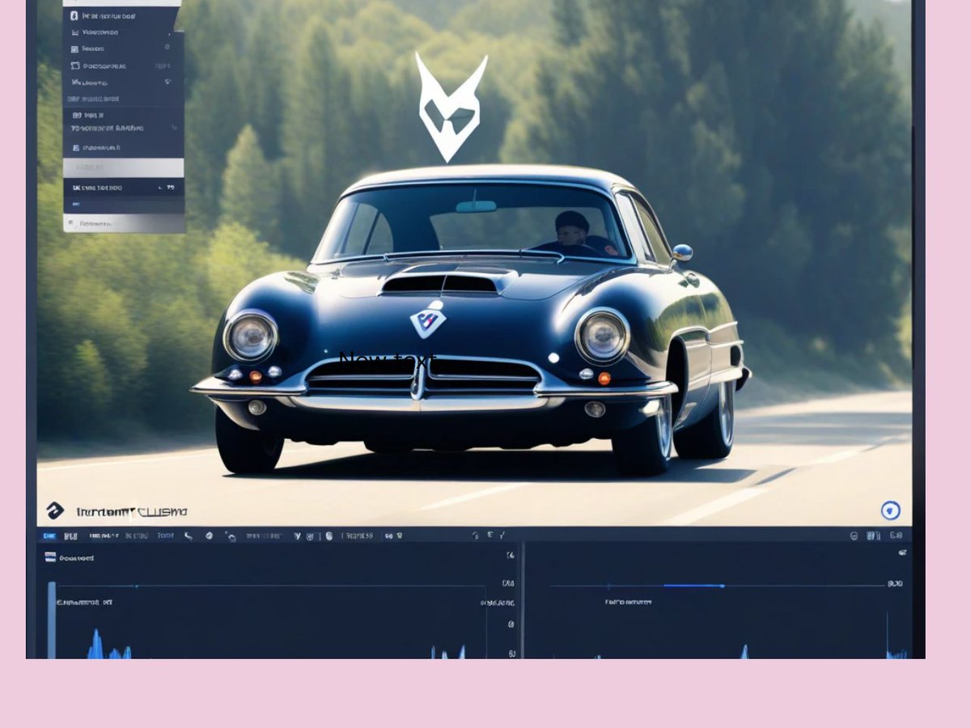The width and height of the screenshot is (971, 728).
Task: Click the phone handset icon in the editor toolbar
Action: tap(188, 535)
